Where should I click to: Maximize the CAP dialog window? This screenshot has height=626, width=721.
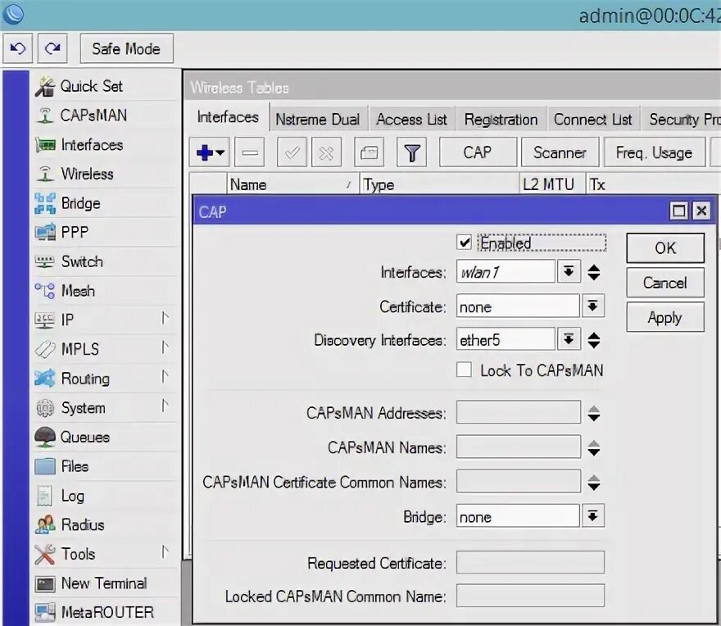678,211
